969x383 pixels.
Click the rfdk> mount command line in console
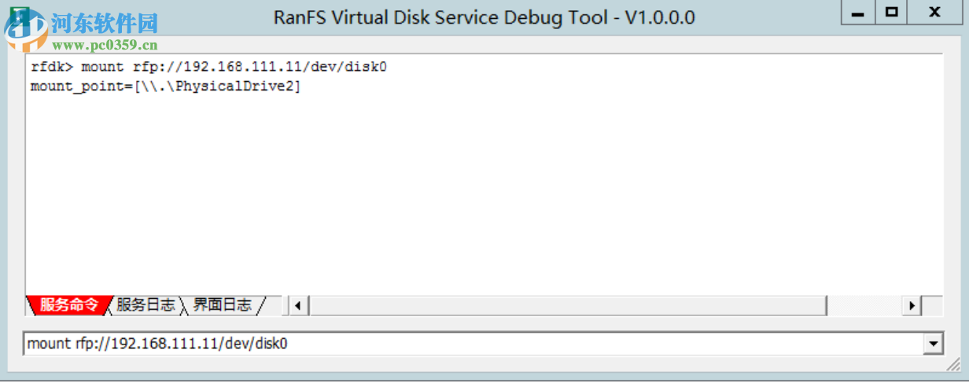(208, 67)
